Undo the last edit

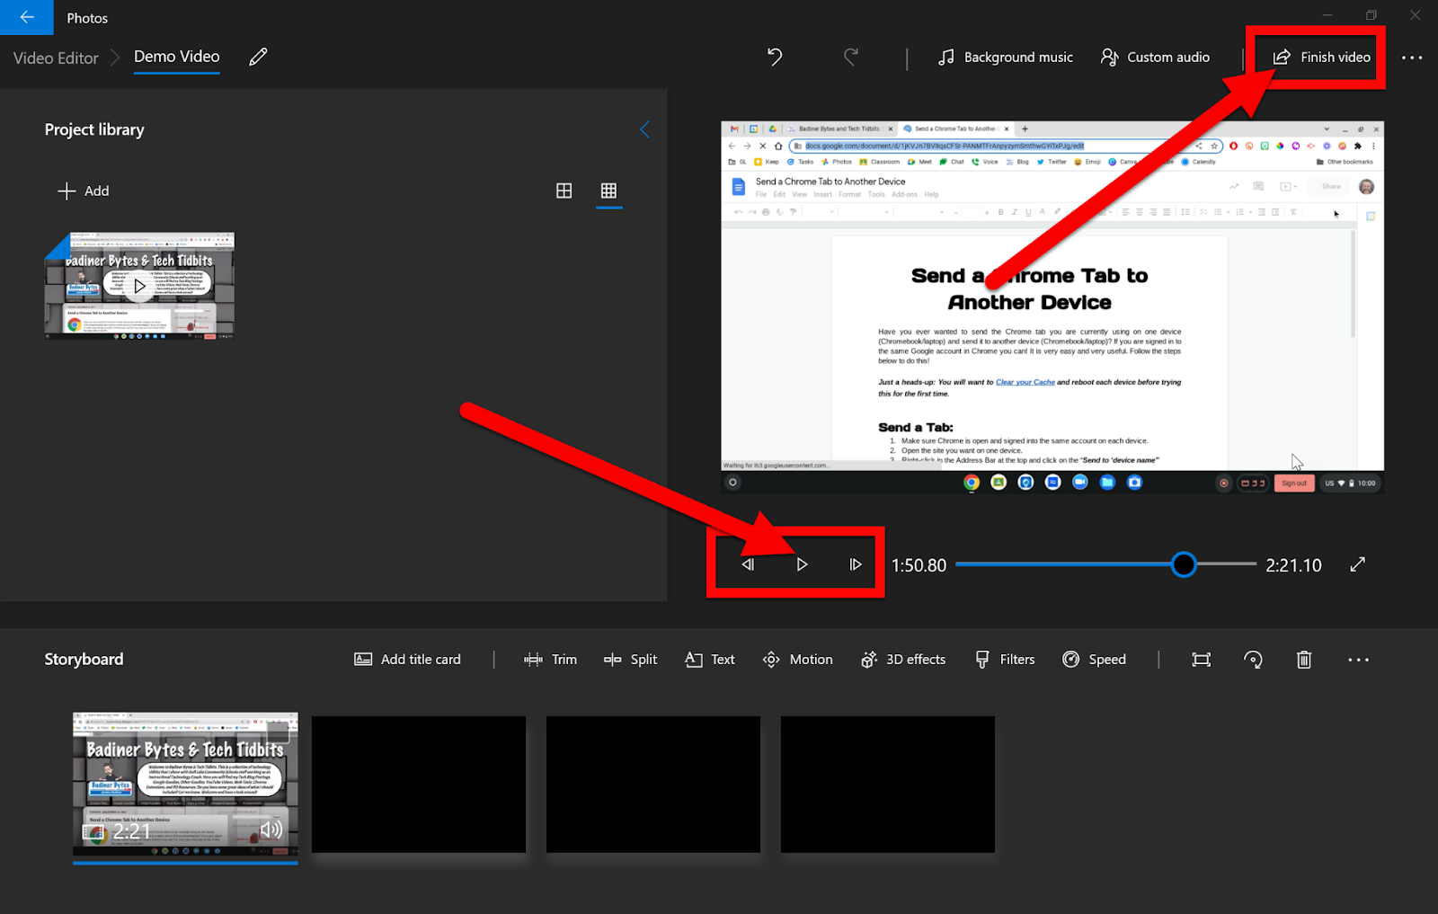775,57
